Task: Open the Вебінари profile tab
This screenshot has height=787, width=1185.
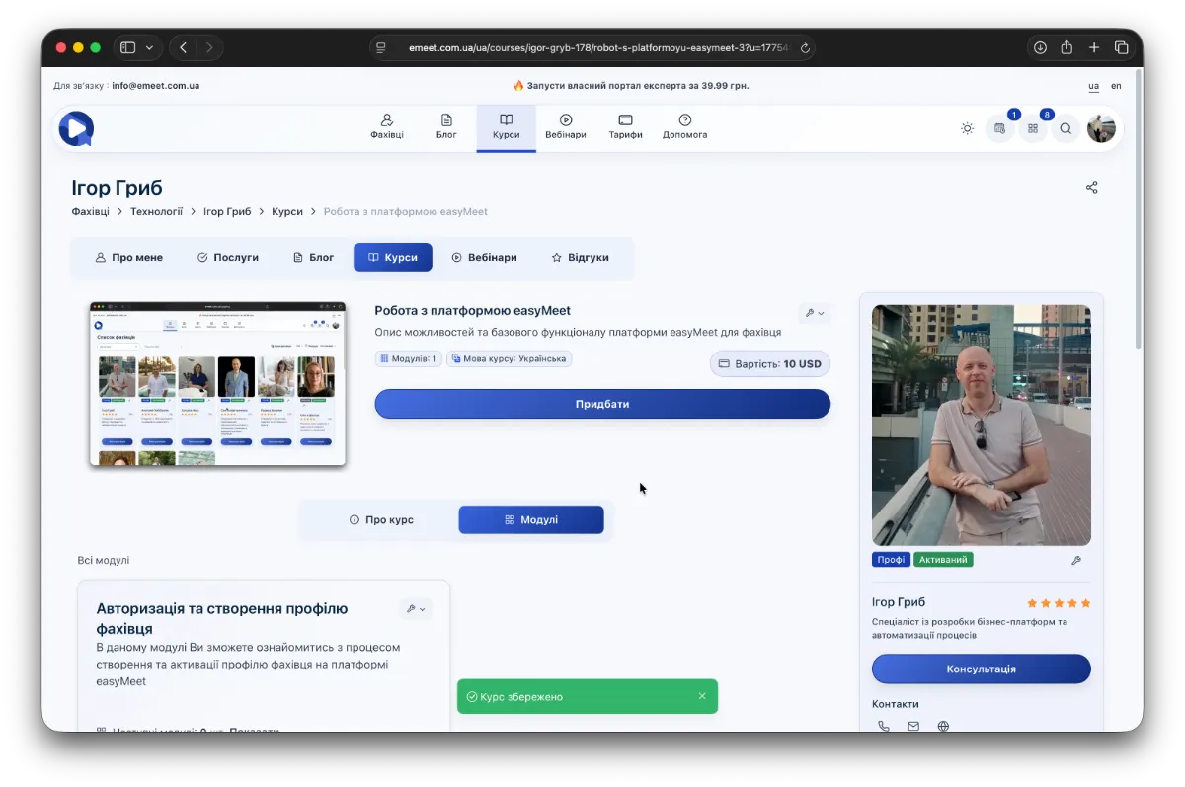Action: pos(484,257)
